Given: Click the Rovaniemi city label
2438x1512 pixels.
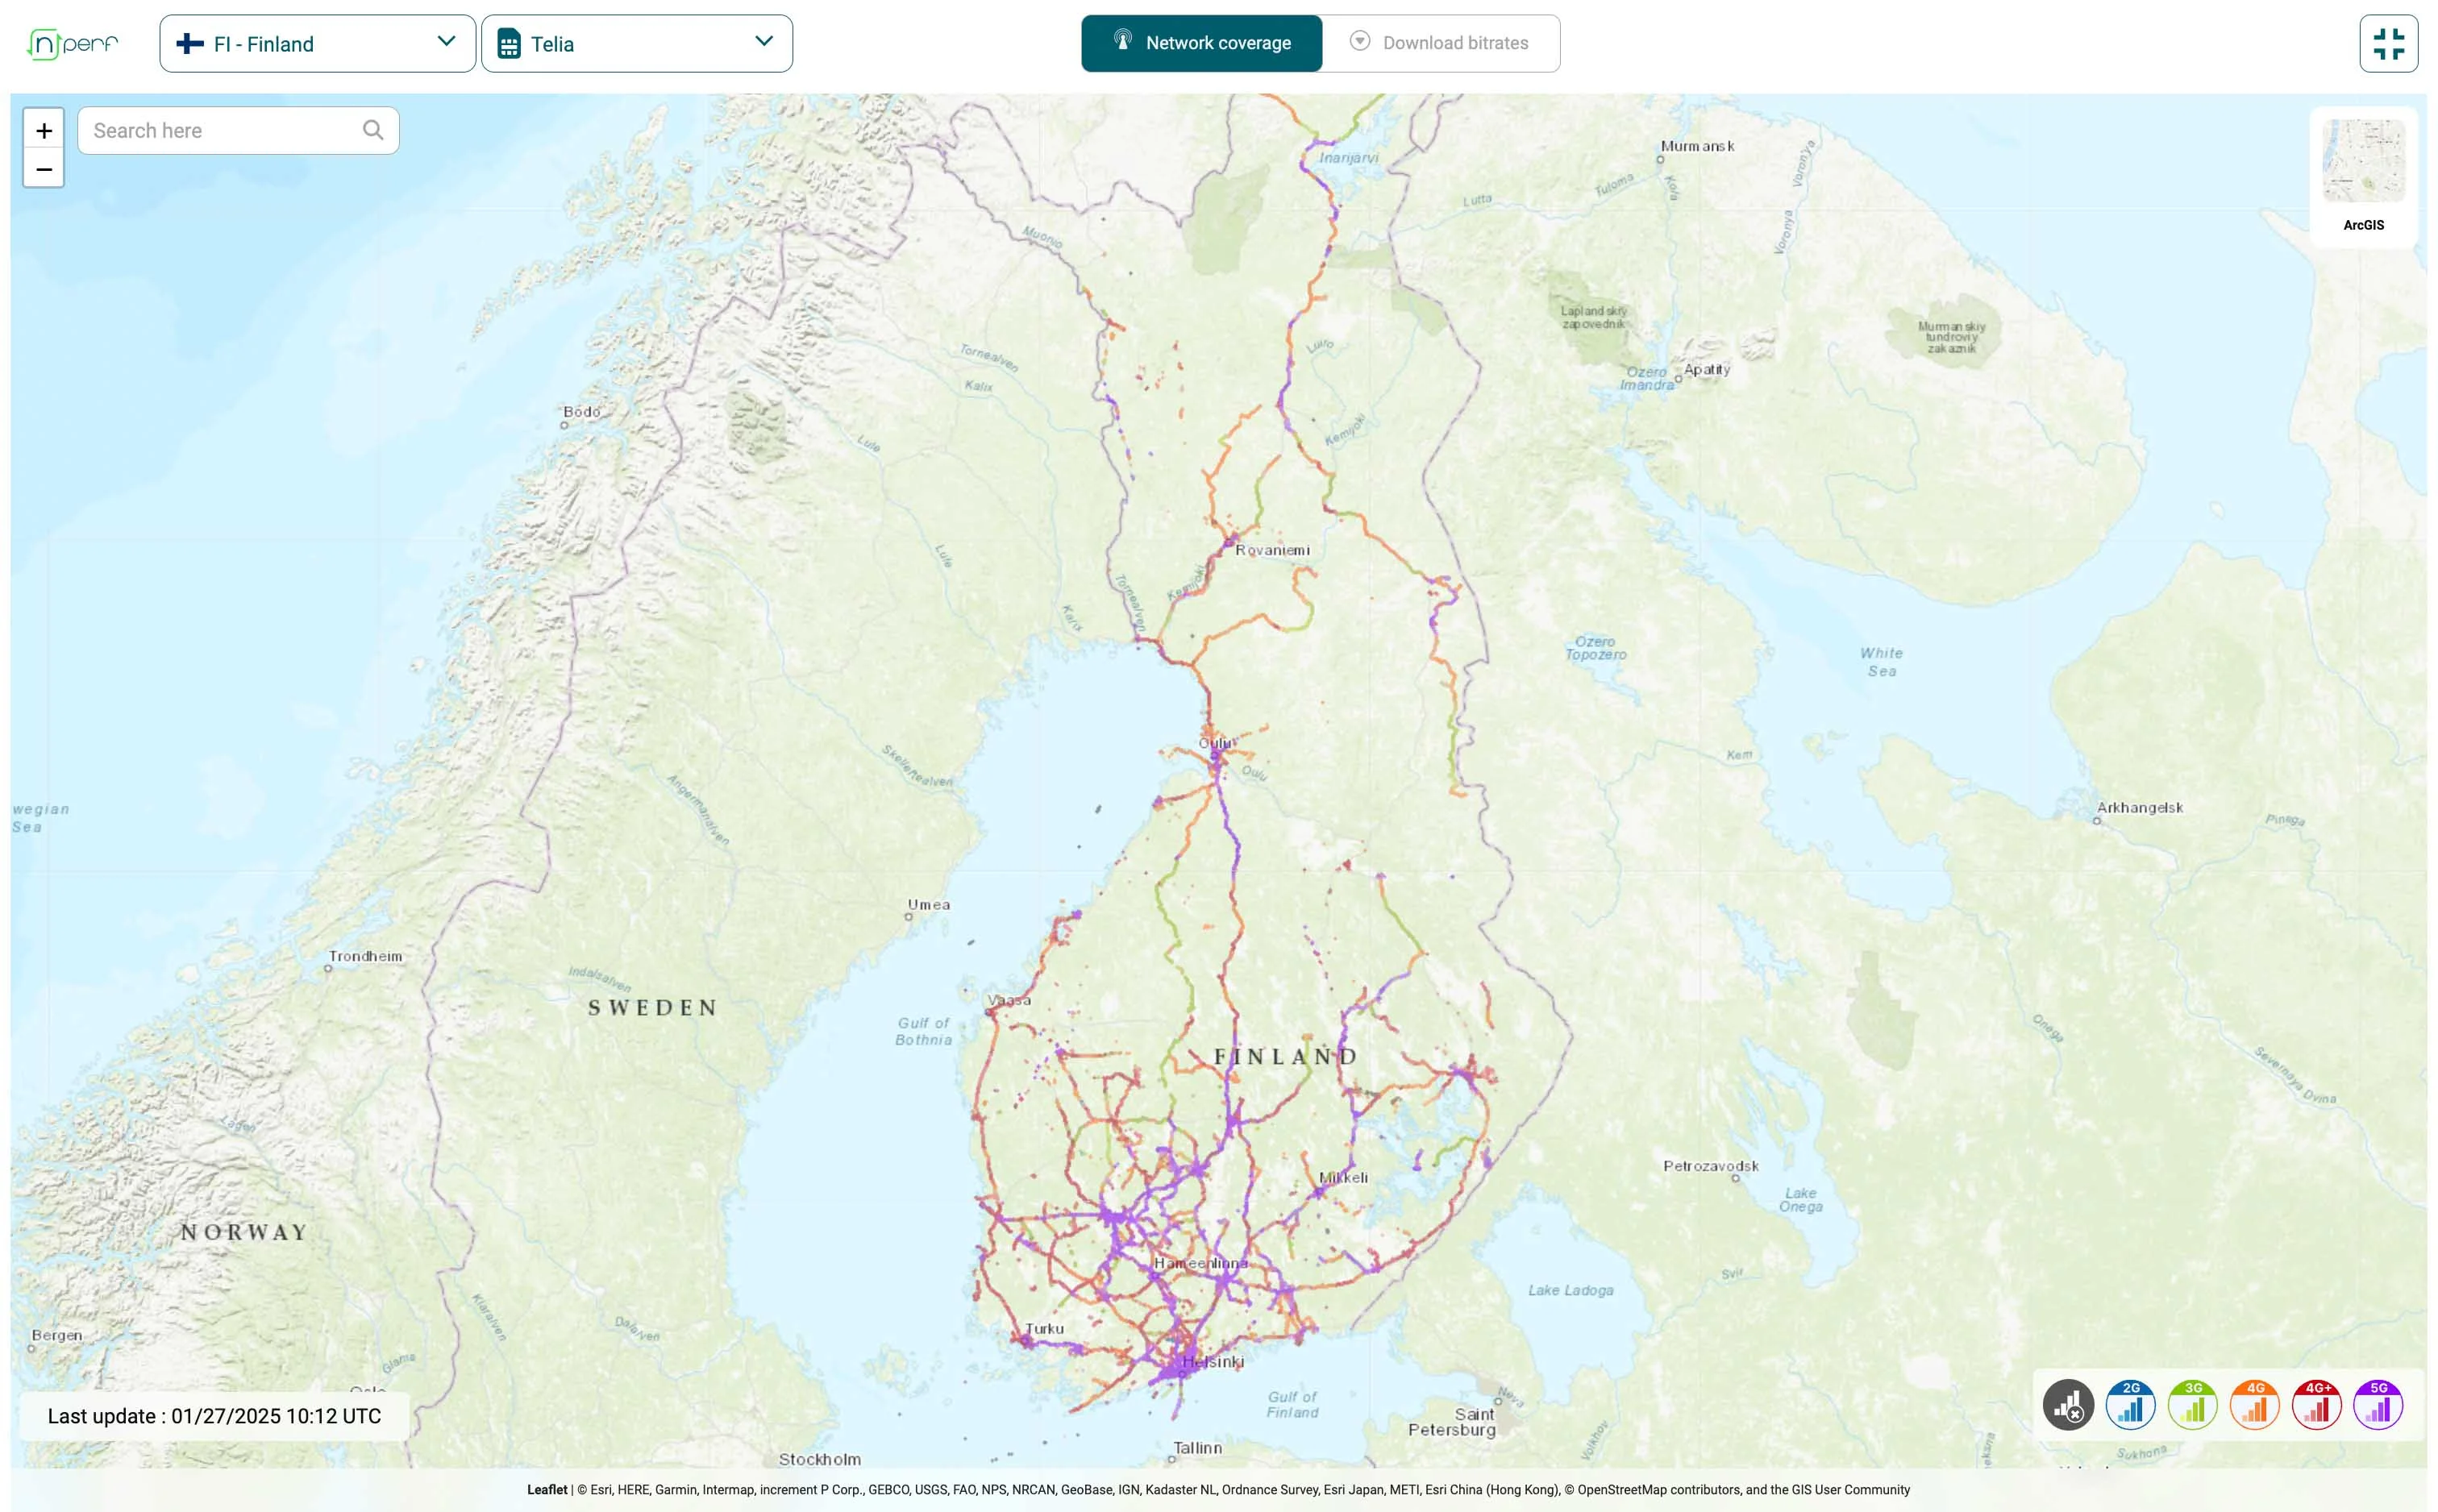Looking at the screenshot, I should pos(1272,550).
